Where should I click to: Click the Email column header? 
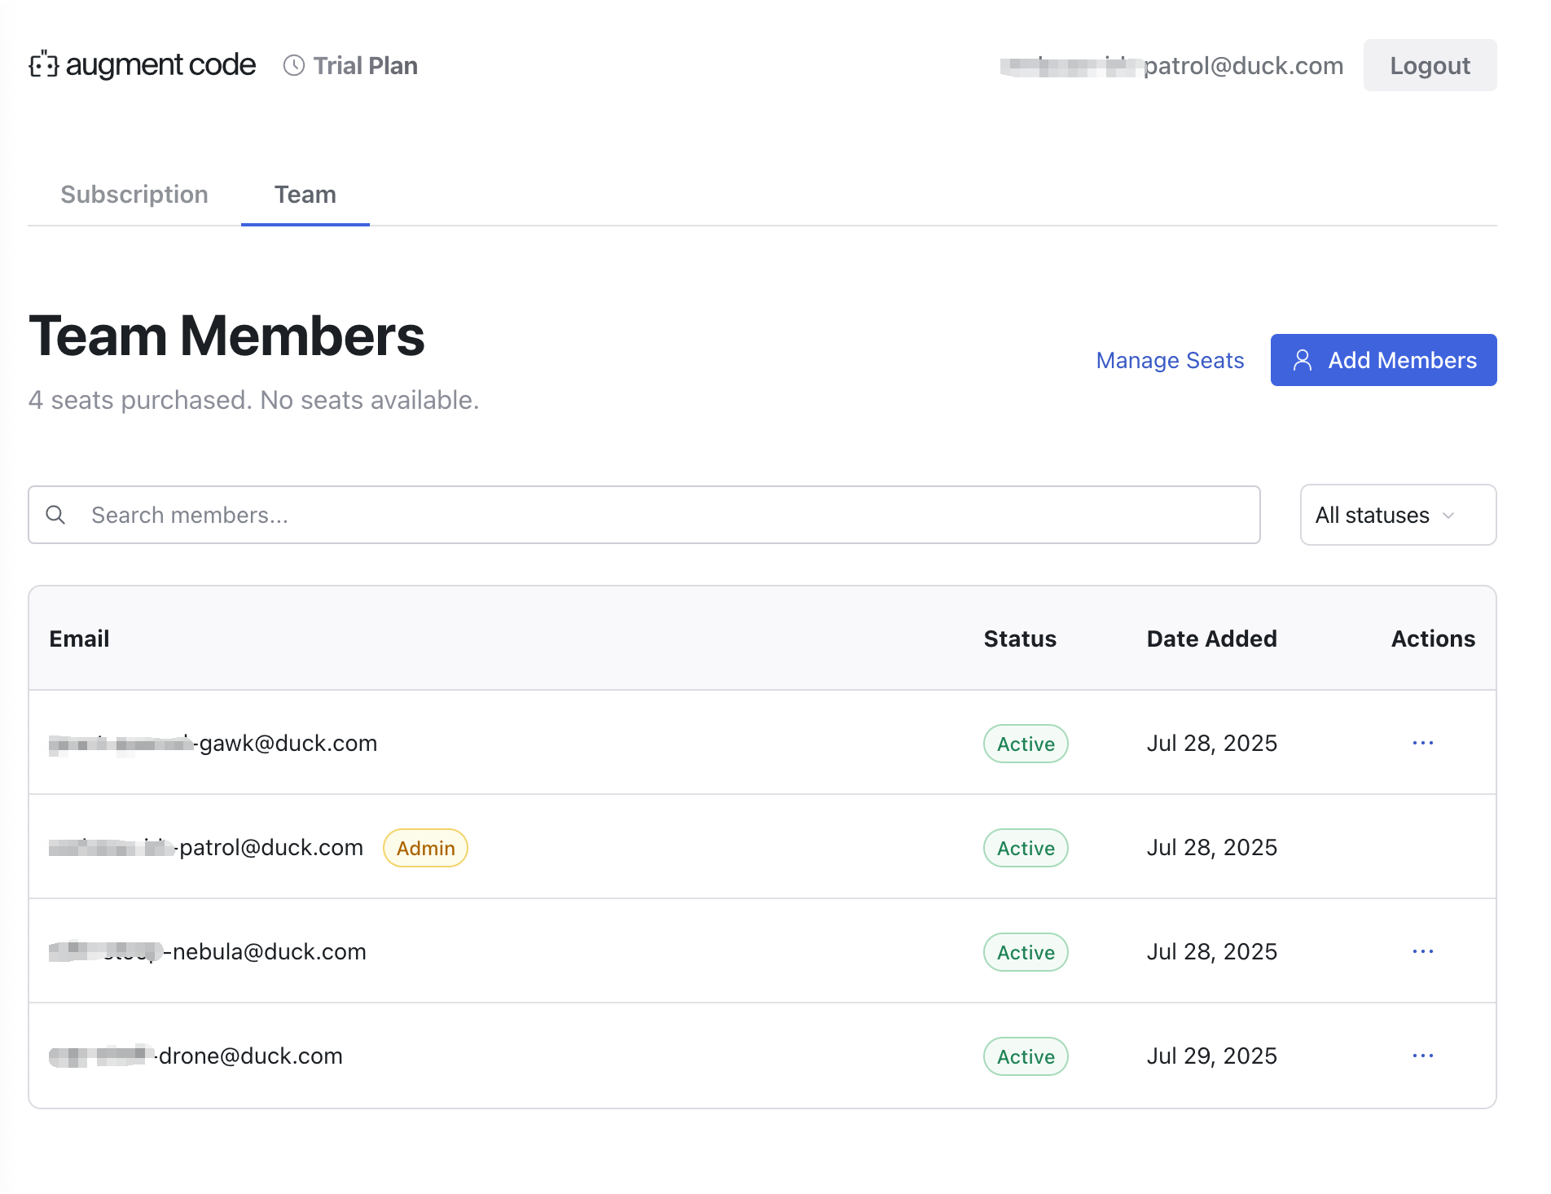point(79,639)
